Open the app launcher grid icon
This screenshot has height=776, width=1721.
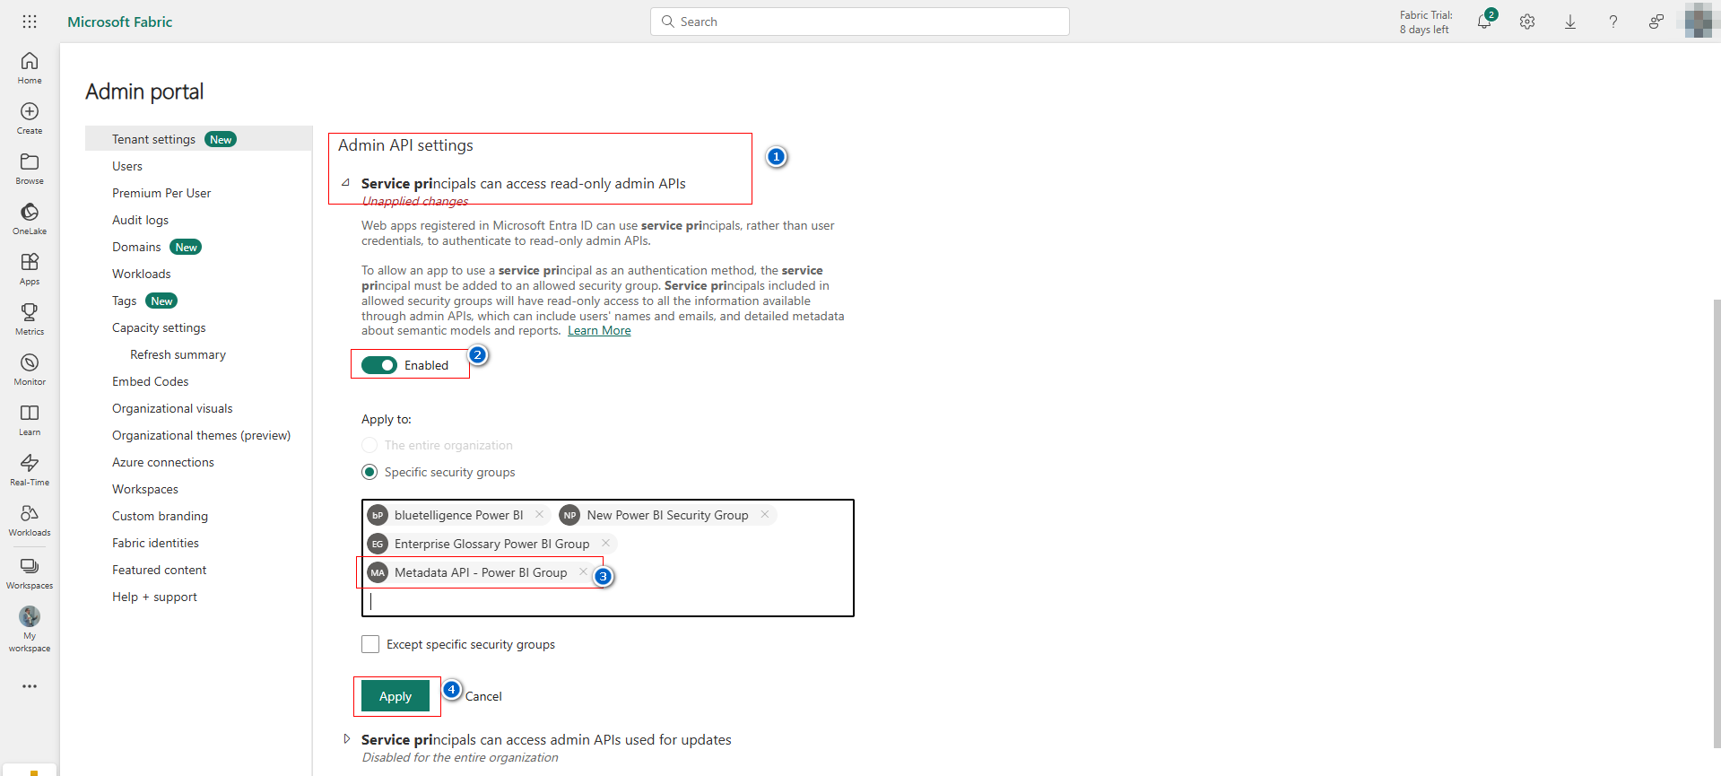coord(30,22)
